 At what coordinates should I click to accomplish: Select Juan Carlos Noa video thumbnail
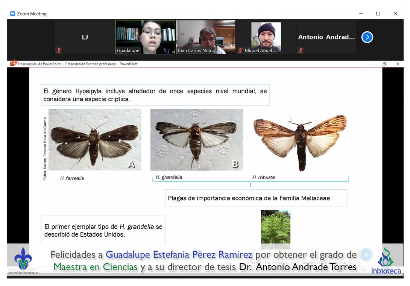click(206, 37)
